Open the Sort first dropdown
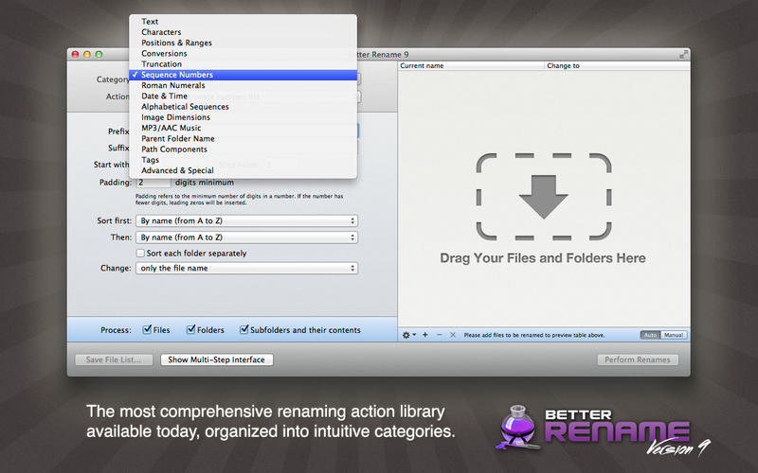 246,220
